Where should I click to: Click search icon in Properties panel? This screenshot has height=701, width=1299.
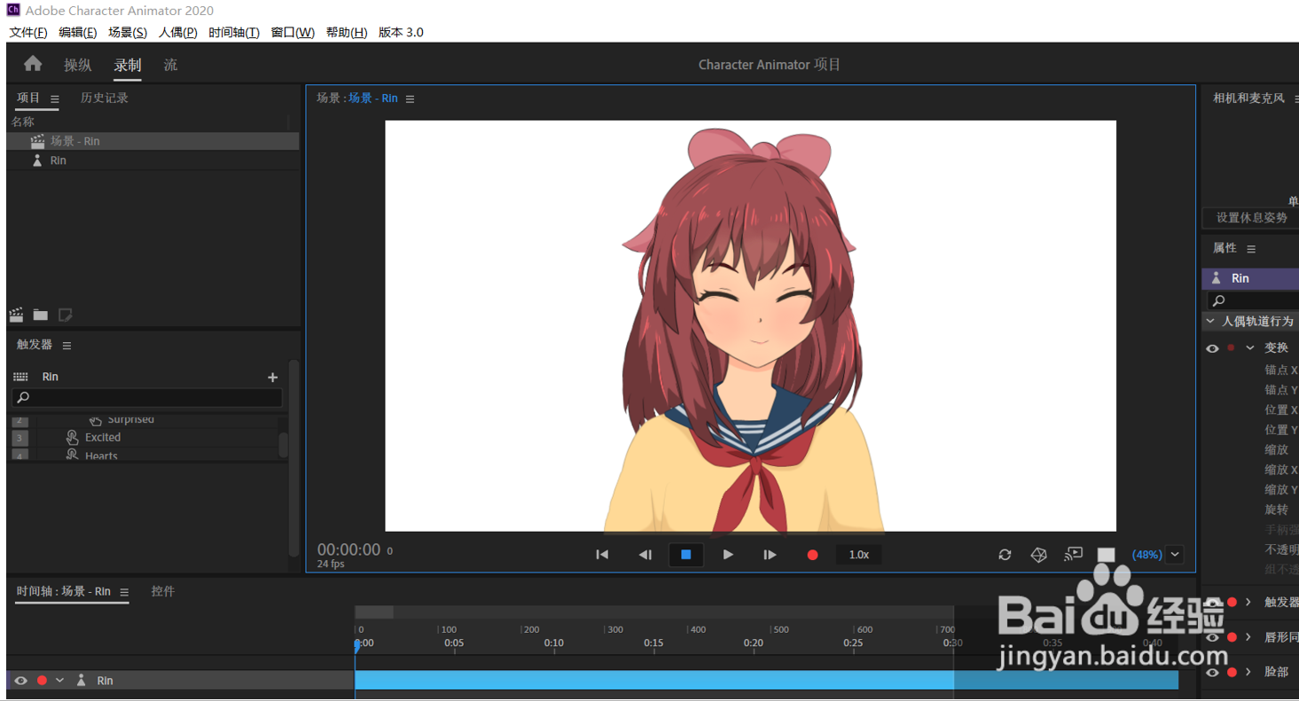click(1218, 301)
